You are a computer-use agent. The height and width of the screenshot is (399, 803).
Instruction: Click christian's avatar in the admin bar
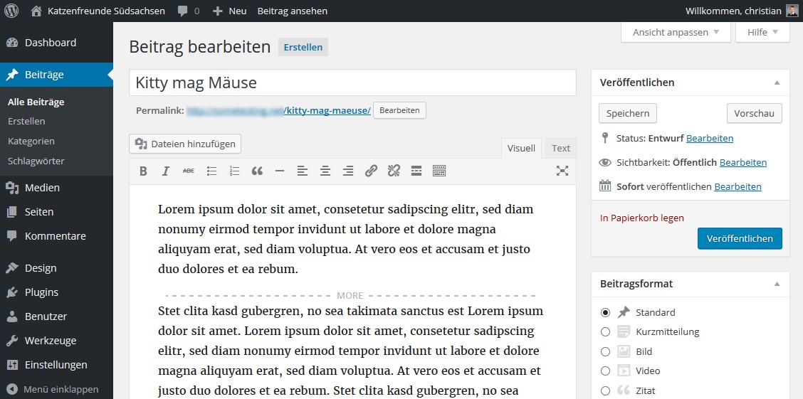(792, 11)
